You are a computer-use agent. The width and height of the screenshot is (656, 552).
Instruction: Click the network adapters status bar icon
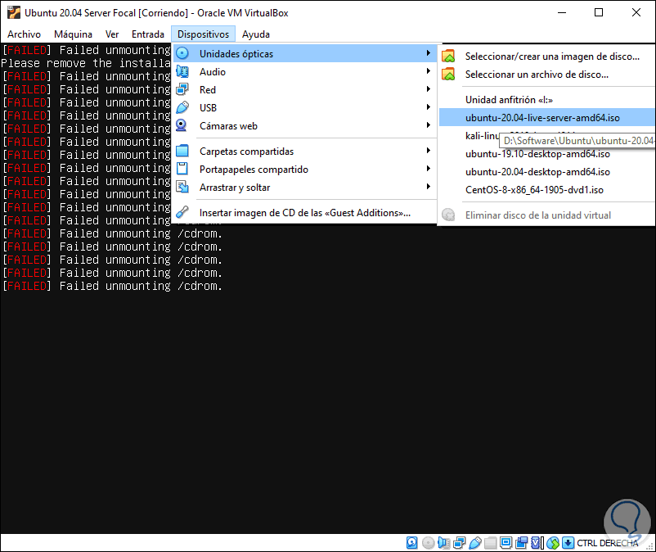click(x=460, y=543)
